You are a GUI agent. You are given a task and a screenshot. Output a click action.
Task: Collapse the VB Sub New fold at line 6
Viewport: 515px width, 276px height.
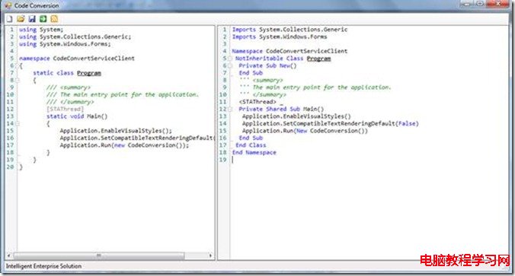[x=230, y=65]
